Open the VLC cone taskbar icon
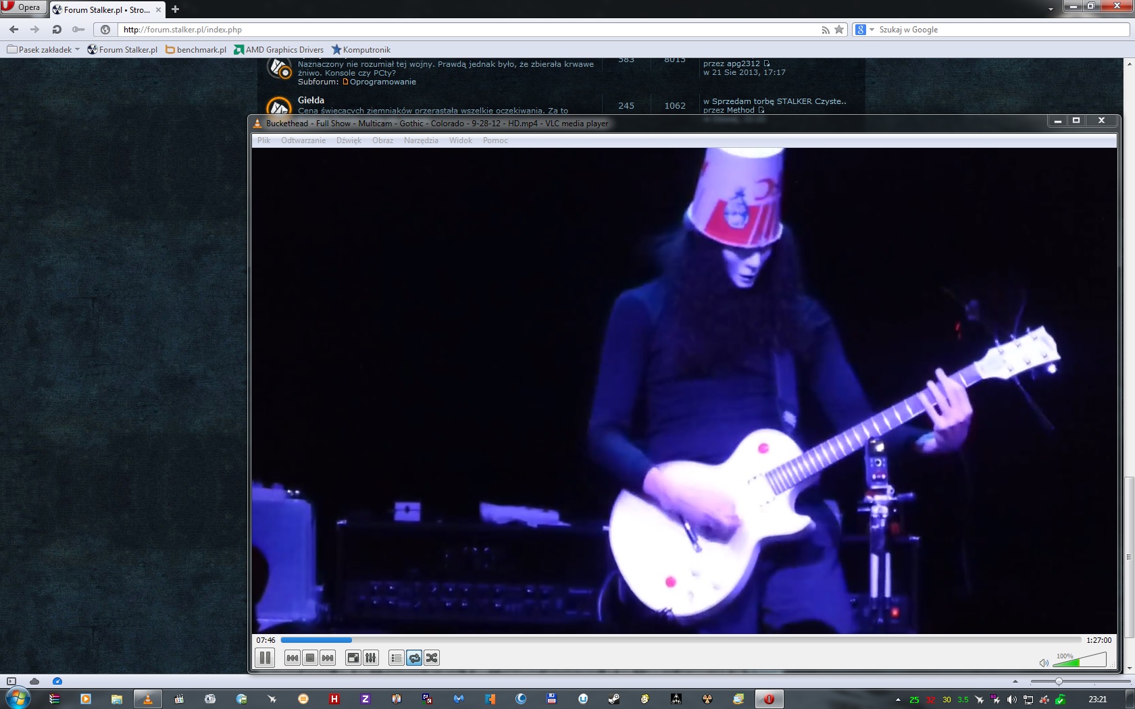1135x709 pixels. pyautogui.click(x=148, y=699)
